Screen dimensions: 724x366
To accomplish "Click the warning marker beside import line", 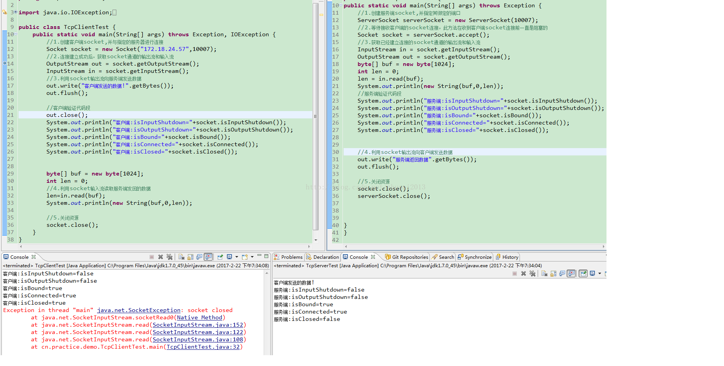I will 5,12.
